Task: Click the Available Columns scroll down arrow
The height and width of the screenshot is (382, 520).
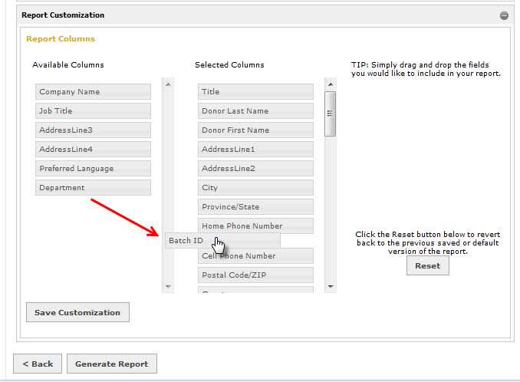Action: pyautogui.click(x=168, y=287)
